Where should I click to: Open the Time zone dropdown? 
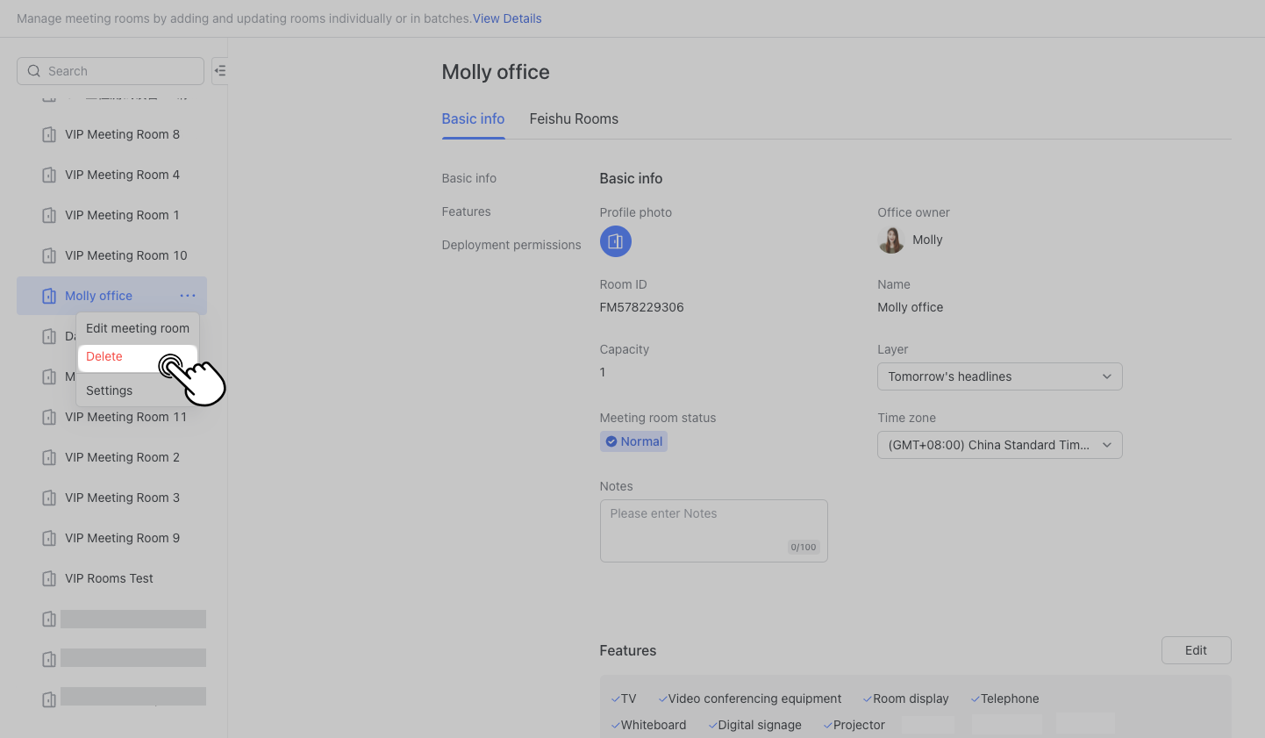[999, 445]
